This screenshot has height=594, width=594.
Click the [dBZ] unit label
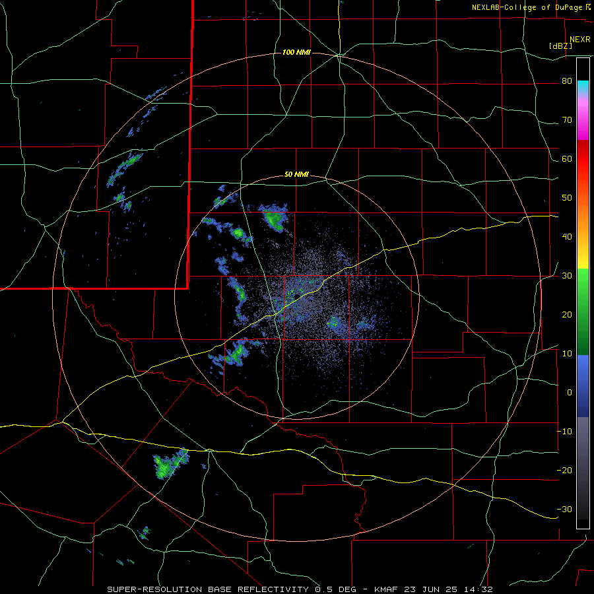560,46
